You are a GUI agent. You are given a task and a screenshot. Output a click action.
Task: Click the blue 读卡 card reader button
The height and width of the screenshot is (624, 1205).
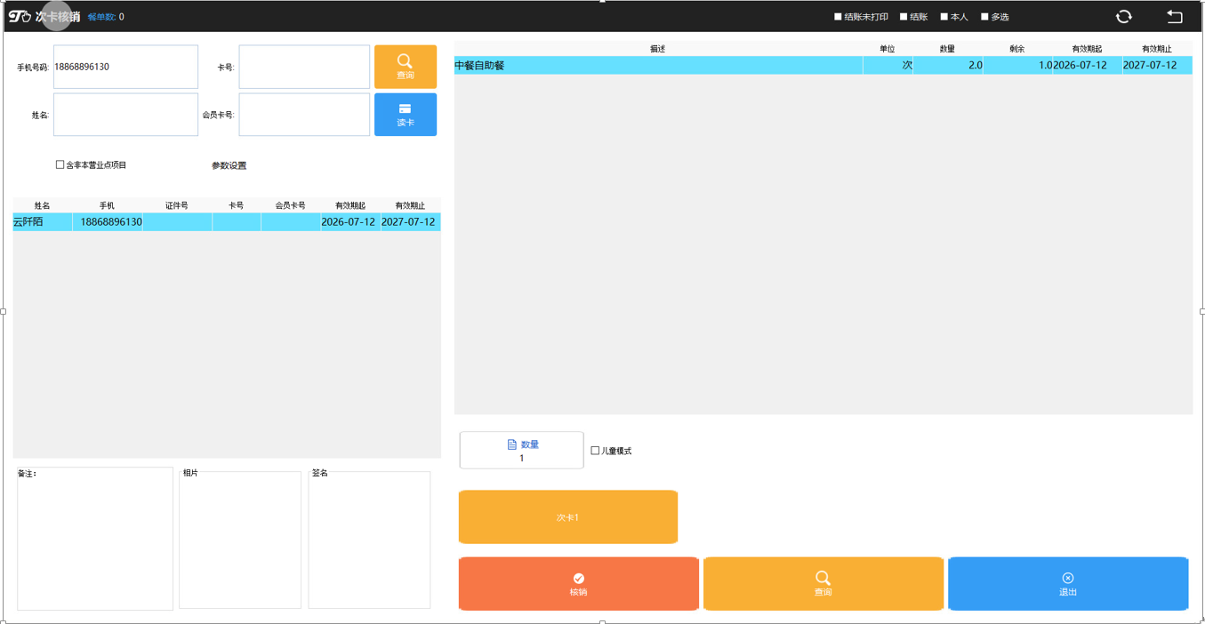(406, 115)
